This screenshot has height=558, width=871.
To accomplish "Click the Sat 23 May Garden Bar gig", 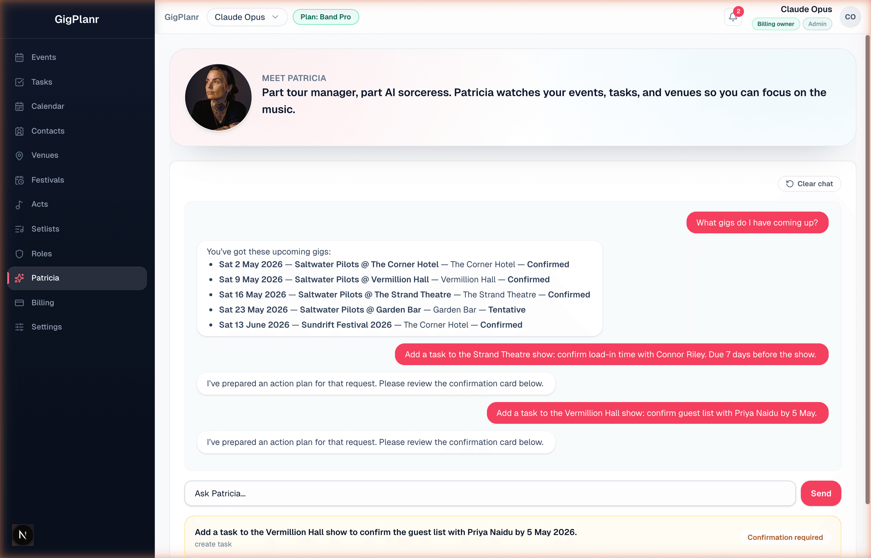I will (372, 310).
